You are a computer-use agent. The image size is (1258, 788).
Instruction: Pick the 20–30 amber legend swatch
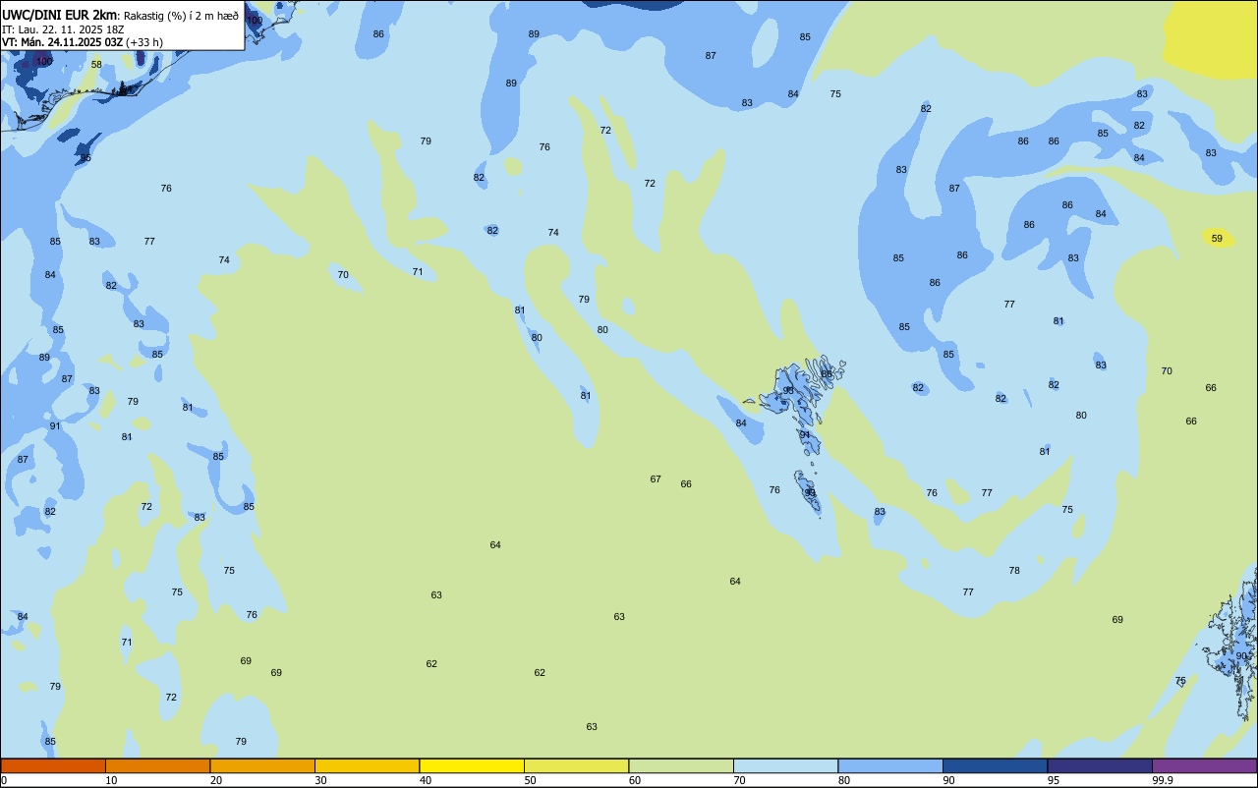[262, 765]
